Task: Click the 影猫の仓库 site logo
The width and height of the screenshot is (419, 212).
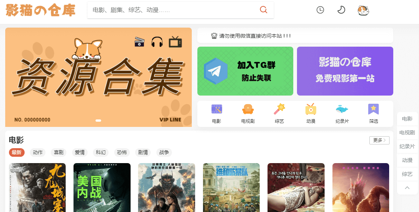Action: pos(40,10)
